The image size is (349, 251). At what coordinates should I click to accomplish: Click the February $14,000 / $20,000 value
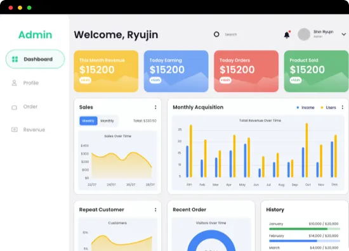324,236
